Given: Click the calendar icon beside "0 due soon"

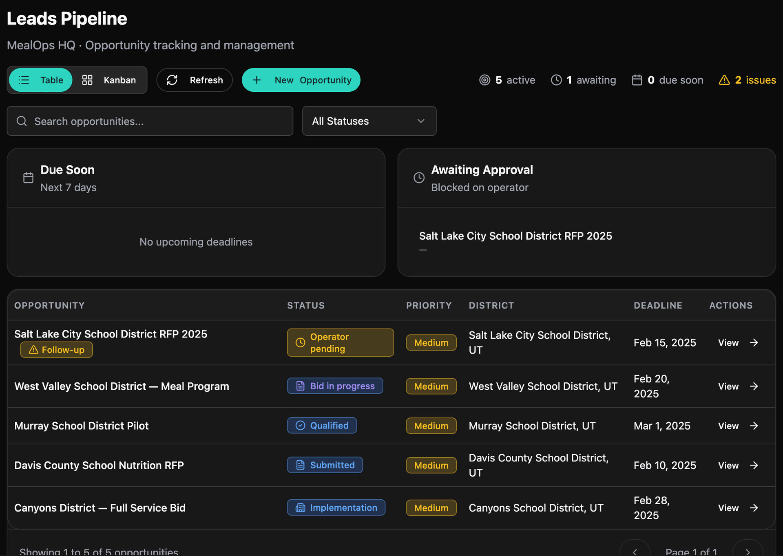Looking at the screenshot, I should [x=638, y=80].
